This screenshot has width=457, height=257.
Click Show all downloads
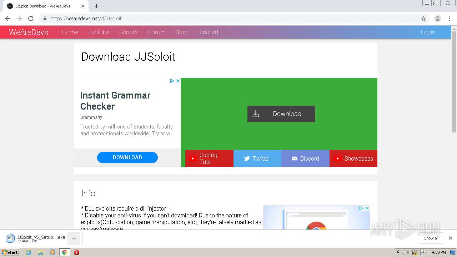pos(431,238)
